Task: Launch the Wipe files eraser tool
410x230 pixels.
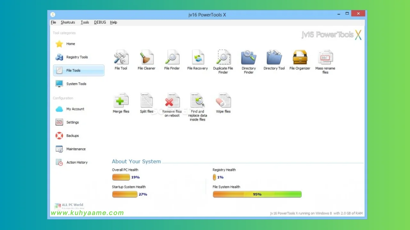Action: 223,103
